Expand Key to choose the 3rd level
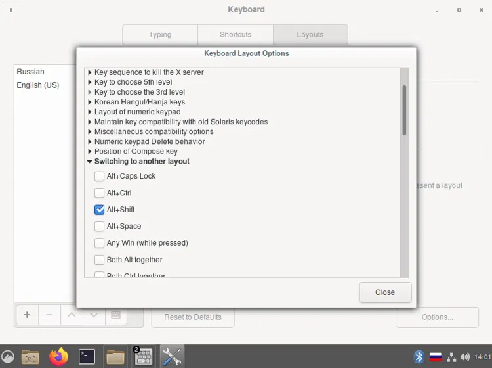This screenshot has width=492, height=368. click(x=90, y=92)
